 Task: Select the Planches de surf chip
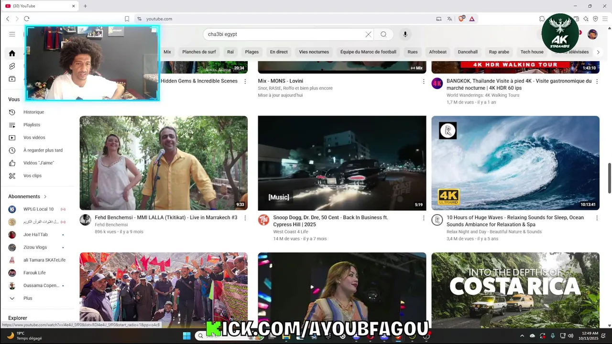click(x=199, y=52)
